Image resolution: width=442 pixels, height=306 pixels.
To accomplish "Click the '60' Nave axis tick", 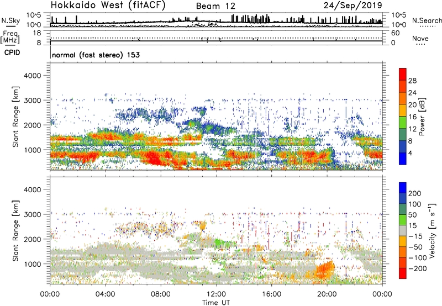I will 395,33.
